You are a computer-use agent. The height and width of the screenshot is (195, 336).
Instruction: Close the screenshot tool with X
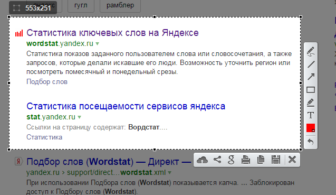coord(292,160)
